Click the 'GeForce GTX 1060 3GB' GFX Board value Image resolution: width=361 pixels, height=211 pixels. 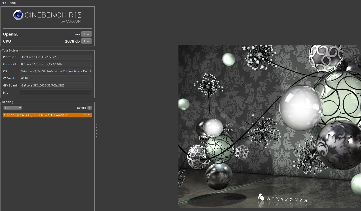click(56, 85)
